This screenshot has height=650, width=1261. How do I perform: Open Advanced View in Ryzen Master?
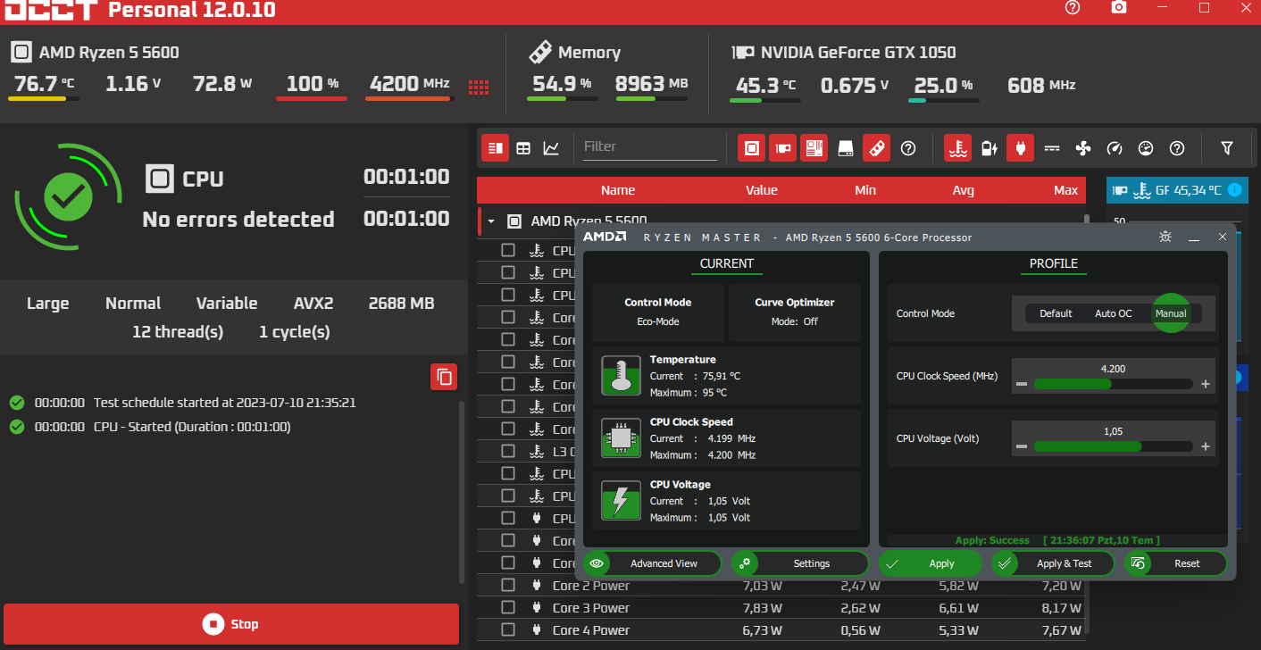coord(653,563)
